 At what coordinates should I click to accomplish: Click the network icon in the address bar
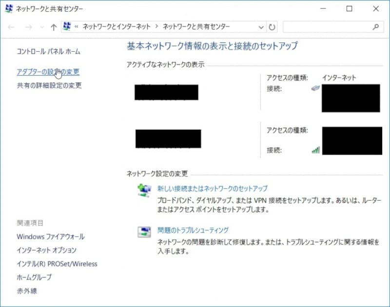(x=66, y=27)
